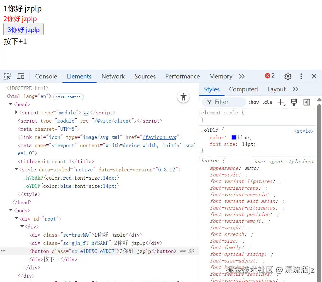Toggle the element classes pane with .cls
This screenshot has width=322, height=282.
click(x=267, y=102)
